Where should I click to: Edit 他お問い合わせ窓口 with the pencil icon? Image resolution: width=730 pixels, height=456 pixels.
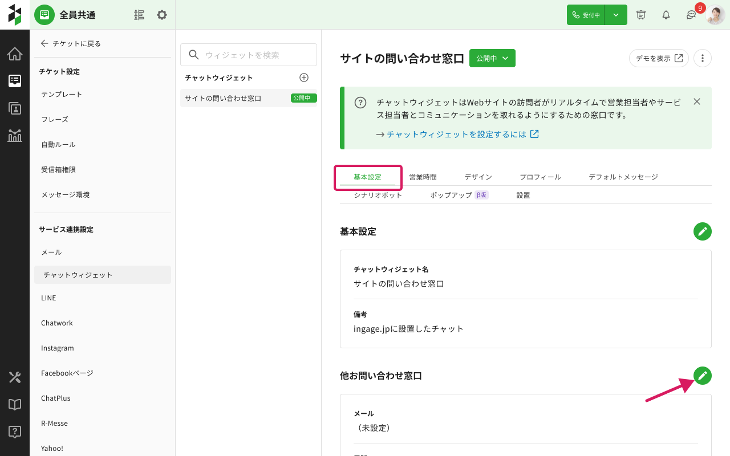coord(702,376)
